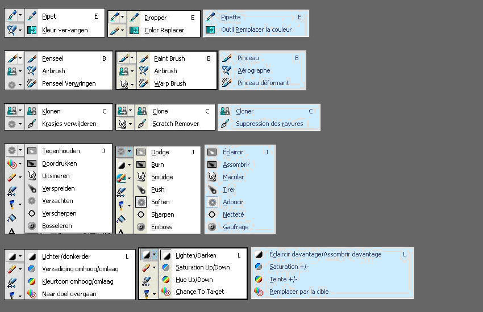This screenshot has width=483, height=312.
Task: Open arrow of toolbar button left of 'Lighten/Darken'
Action: [155, 254]
